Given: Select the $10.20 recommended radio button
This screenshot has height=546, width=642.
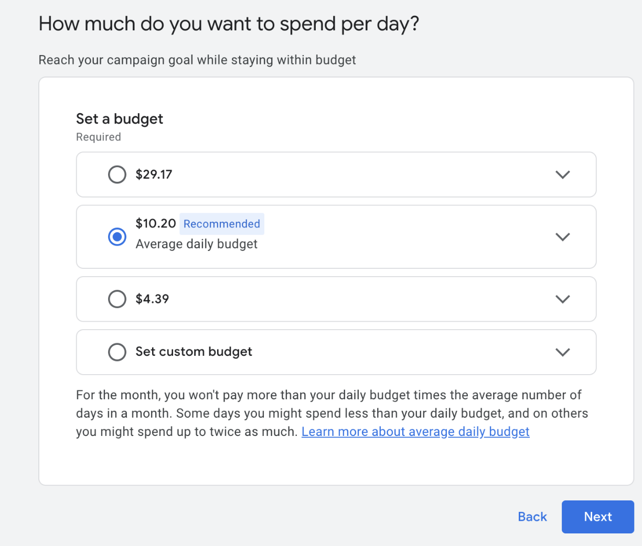Looking at the screenshot, I should pyautogui.click(x=117, y=237).
